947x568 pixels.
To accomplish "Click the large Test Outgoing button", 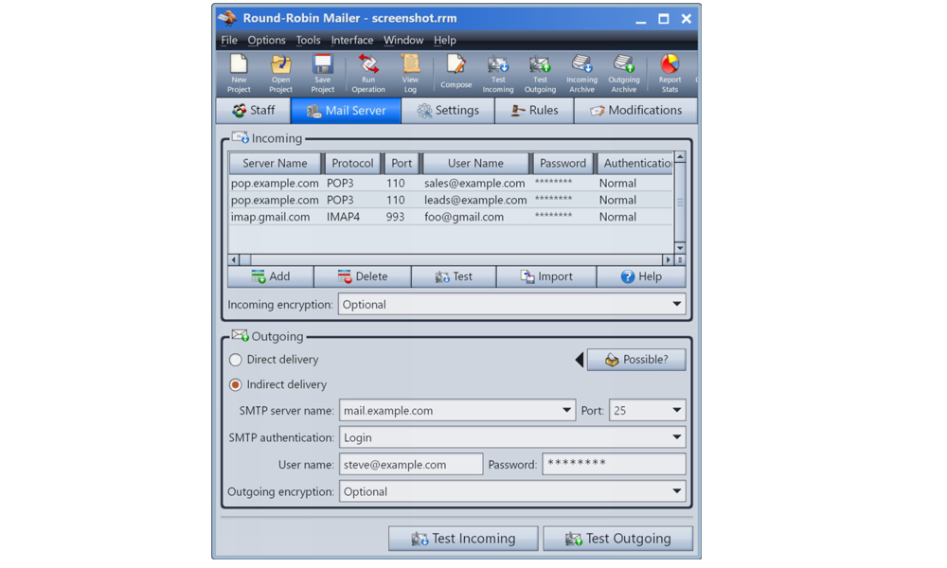I will pos(617,539).
